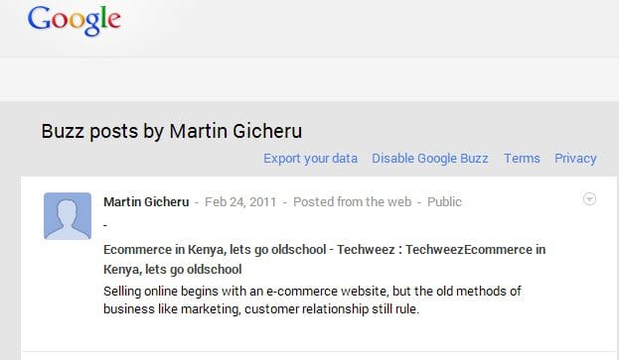Open the Privacy link
This screenshot has width=619, height=360.
click(x=575, y=159)
